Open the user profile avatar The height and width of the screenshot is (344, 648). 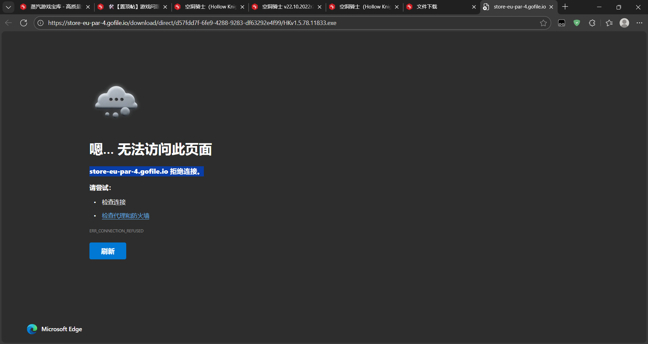coord(624,23)
